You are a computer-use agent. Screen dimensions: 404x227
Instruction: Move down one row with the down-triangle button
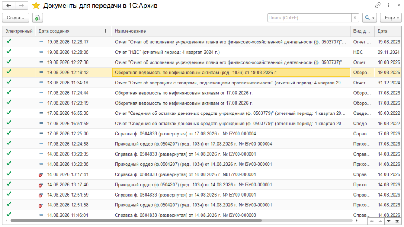point(389,221)
